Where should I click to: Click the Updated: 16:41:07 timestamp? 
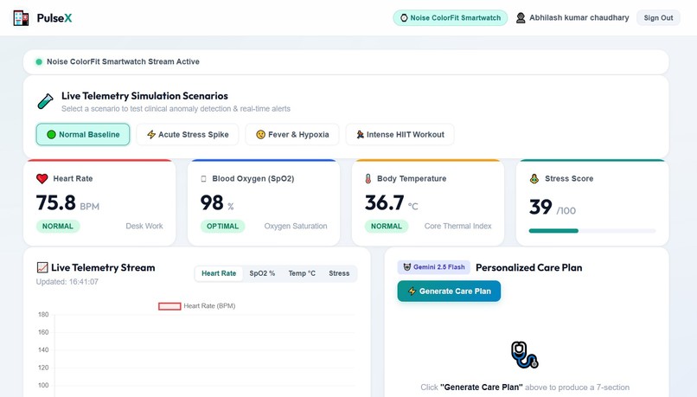(x=67, y=281)
